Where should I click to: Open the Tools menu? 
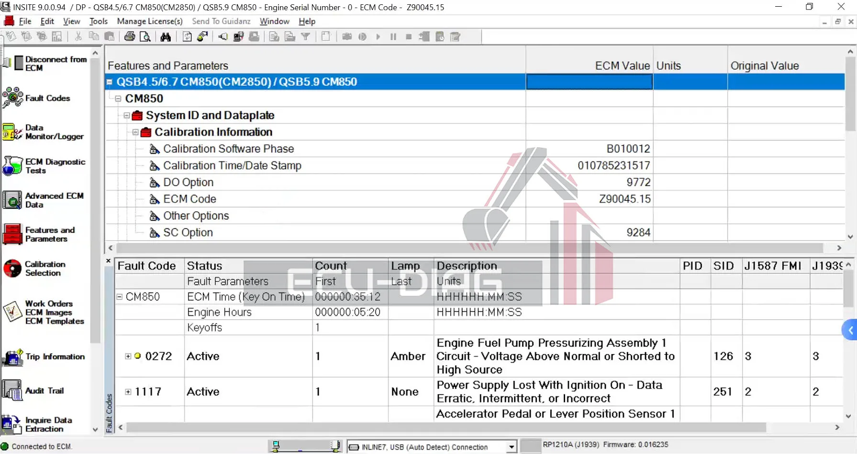[x=99, y=22]
